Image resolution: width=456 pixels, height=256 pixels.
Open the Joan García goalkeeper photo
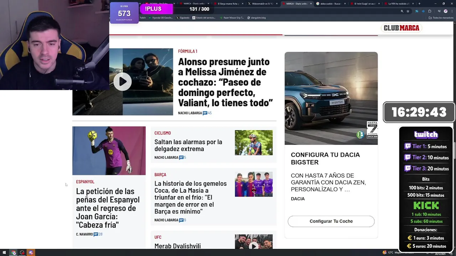click(109, 151)
